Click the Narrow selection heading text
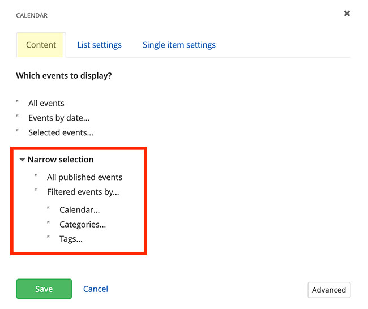 [61, 160]
